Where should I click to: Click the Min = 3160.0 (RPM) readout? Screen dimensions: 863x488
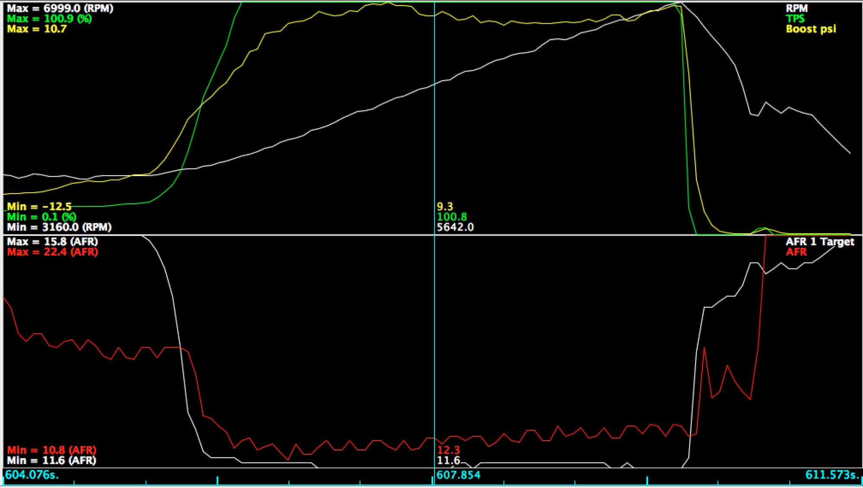click(x=59, y=227)
